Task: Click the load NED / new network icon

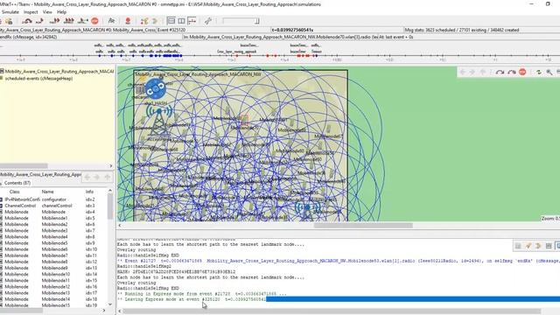Action: [x=9, y=21]
